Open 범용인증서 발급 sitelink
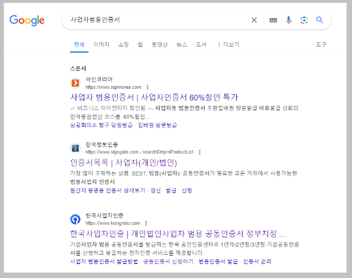The width and height of the screenshot is (352, 278). click(x=218, y=262)
